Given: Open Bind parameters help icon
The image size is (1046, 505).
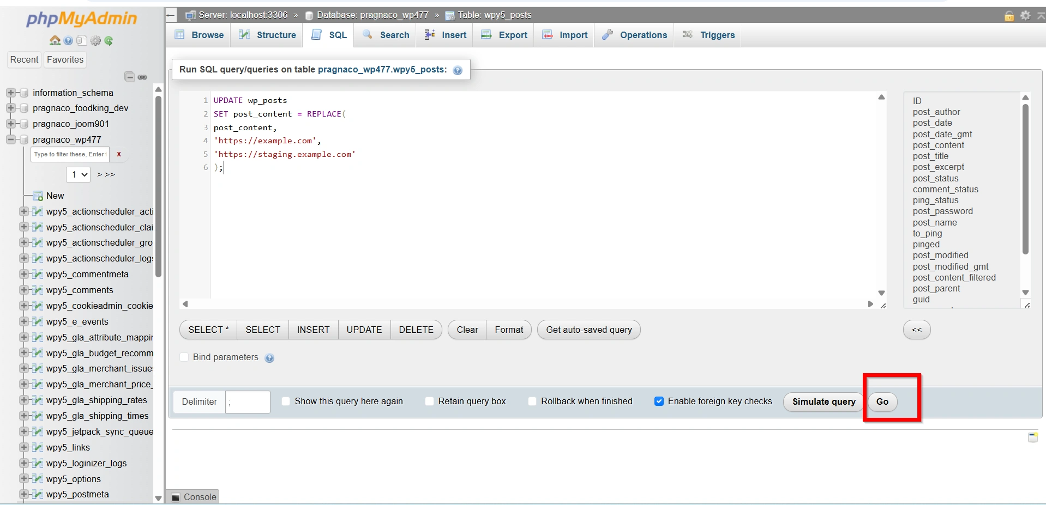Looking at the screenshot, I should click(269, 358).
